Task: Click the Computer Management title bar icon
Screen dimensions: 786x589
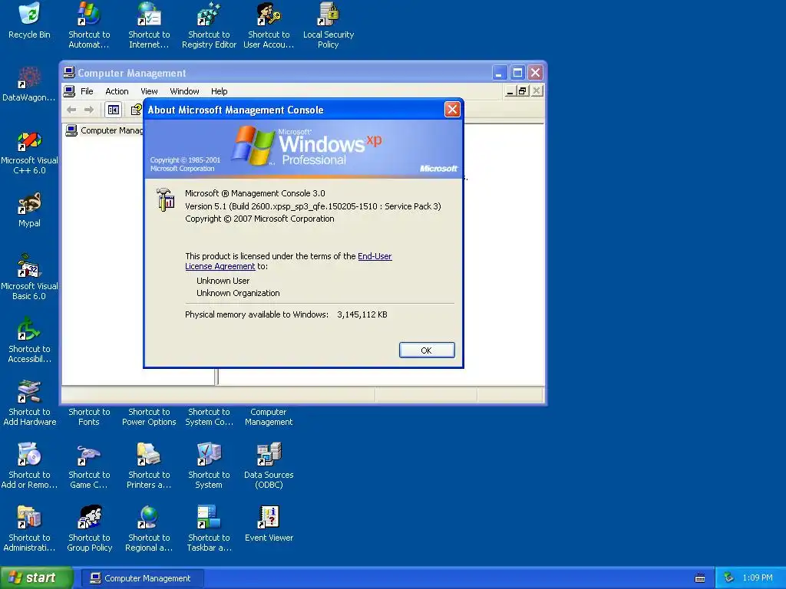Action: point(69,73)
